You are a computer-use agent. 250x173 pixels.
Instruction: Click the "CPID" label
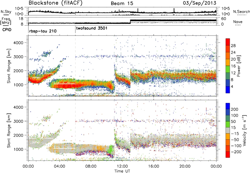click(7, 30)
